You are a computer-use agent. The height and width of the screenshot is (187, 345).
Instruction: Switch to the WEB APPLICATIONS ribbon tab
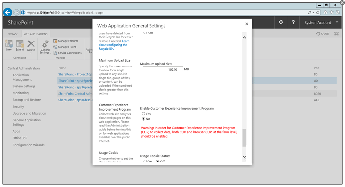pyautogui.click(x=36, y=34)
